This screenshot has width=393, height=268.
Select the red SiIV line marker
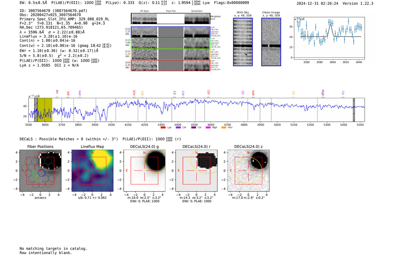tap(134, 94)
